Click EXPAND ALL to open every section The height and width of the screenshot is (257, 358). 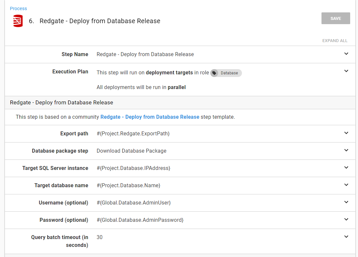335,40
